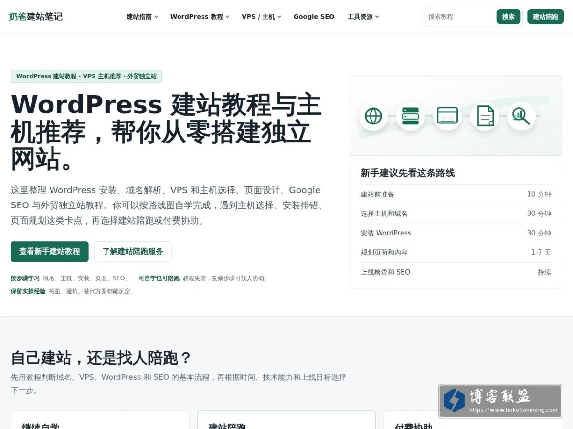The image size is (573, 429).
Task: Click the 新手建议先看这条路线 heading
Action: pyautogui.click(x=407, y=173)
